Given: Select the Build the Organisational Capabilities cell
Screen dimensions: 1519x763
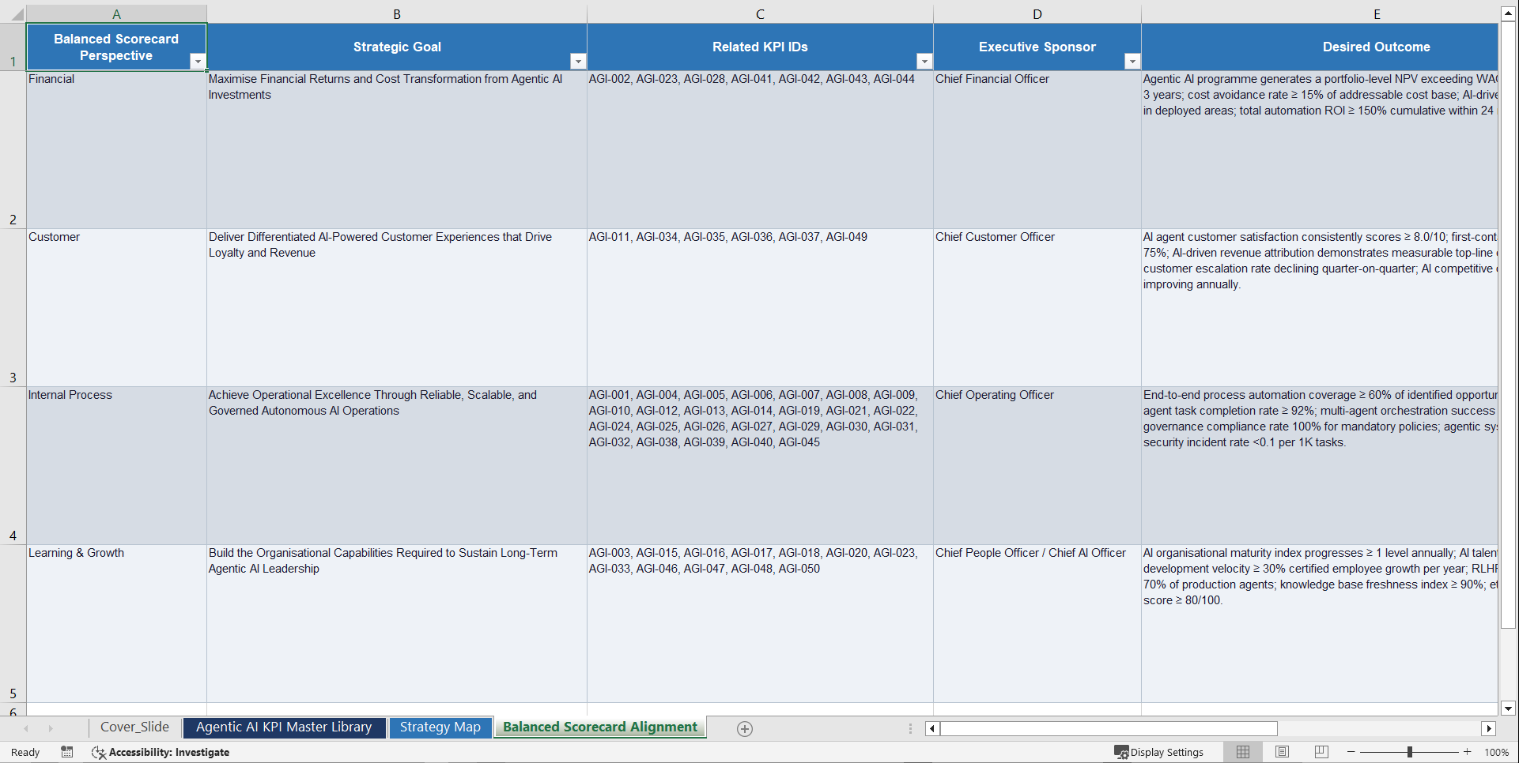Looking at the screenshot, I should pos(397,624).
